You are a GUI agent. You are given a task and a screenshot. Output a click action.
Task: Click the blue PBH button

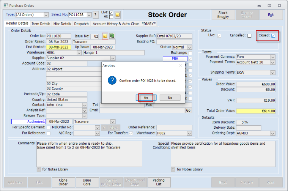(x=175, y=58)
